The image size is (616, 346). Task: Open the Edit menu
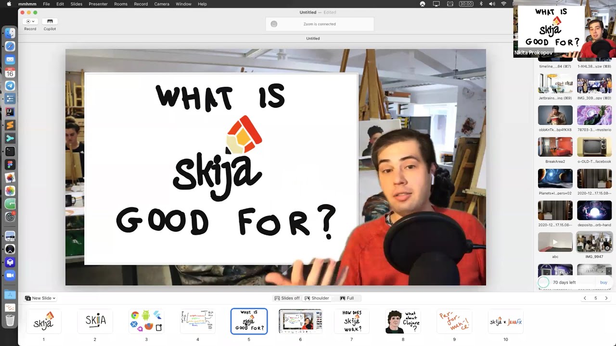tap(60, 4)
